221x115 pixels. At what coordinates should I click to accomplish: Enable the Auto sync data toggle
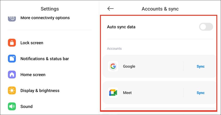point(206,27)
